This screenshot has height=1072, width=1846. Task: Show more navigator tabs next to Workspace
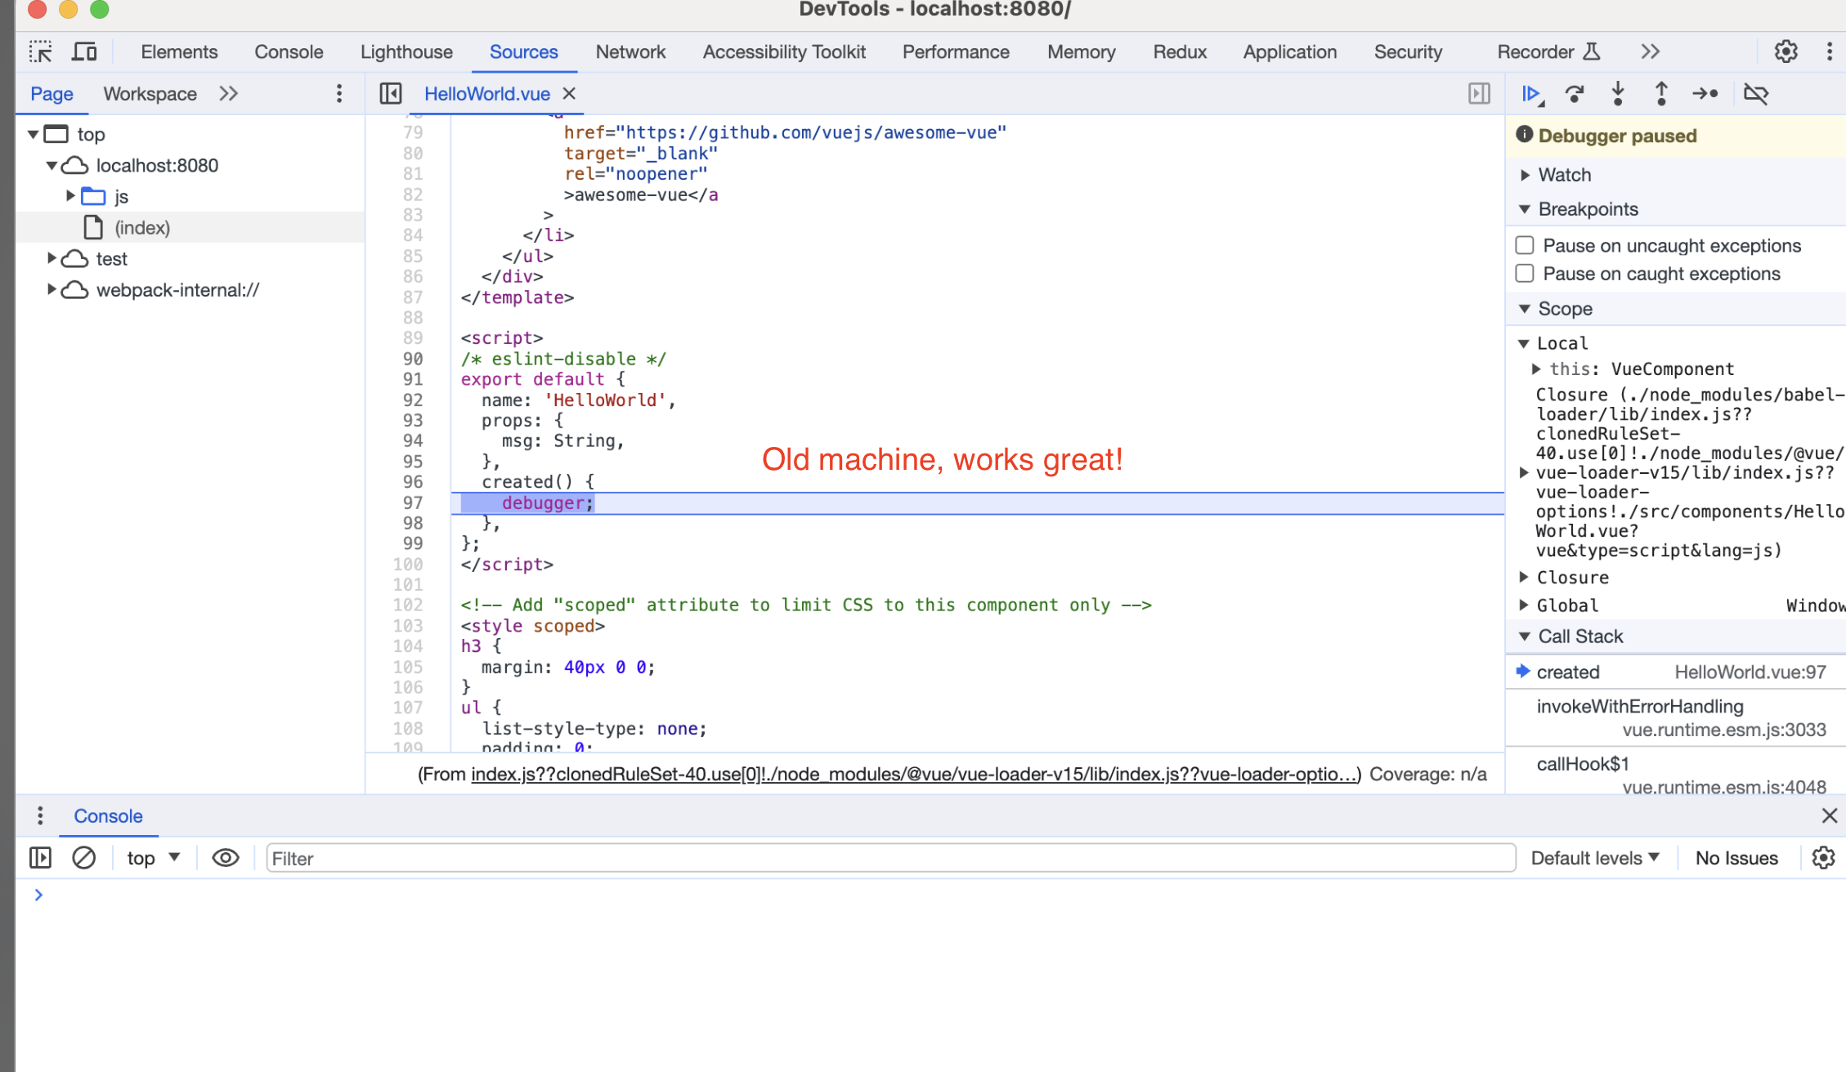228,94
